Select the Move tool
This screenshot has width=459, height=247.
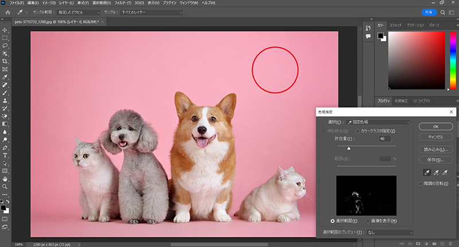5,30
